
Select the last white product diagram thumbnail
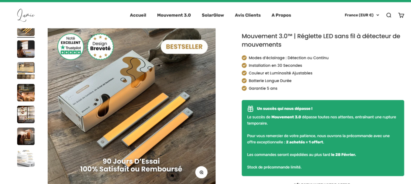26,158
